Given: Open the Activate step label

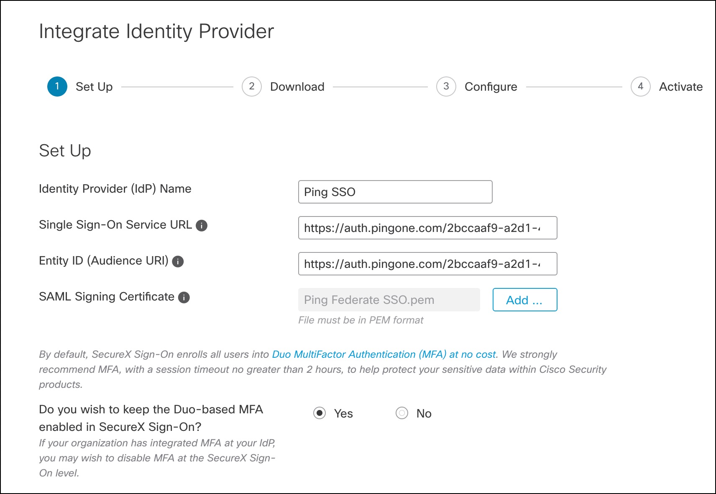Looking at the screenshot, I should click(x=681, y=87).
